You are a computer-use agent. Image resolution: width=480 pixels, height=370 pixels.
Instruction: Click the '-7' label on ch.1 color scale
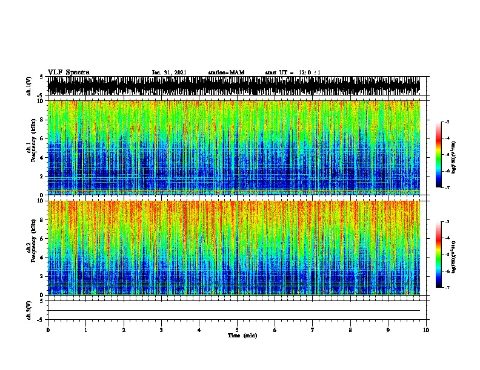(447, 187)
